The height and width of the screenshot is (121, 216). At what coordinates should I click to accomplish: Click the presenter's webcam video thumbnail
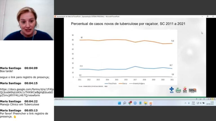pos(27,20)
